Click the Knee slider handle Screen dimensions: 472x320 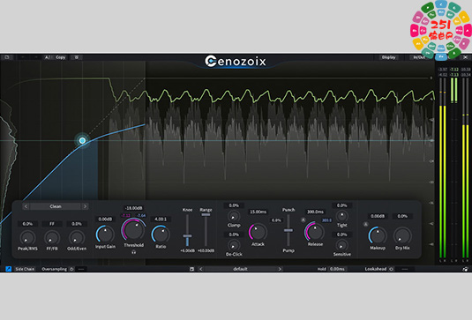(x=187, y=236)
